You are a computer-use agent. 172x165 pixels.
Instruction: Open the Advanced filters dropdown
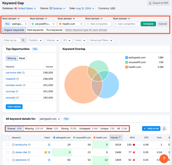point(101,40)
